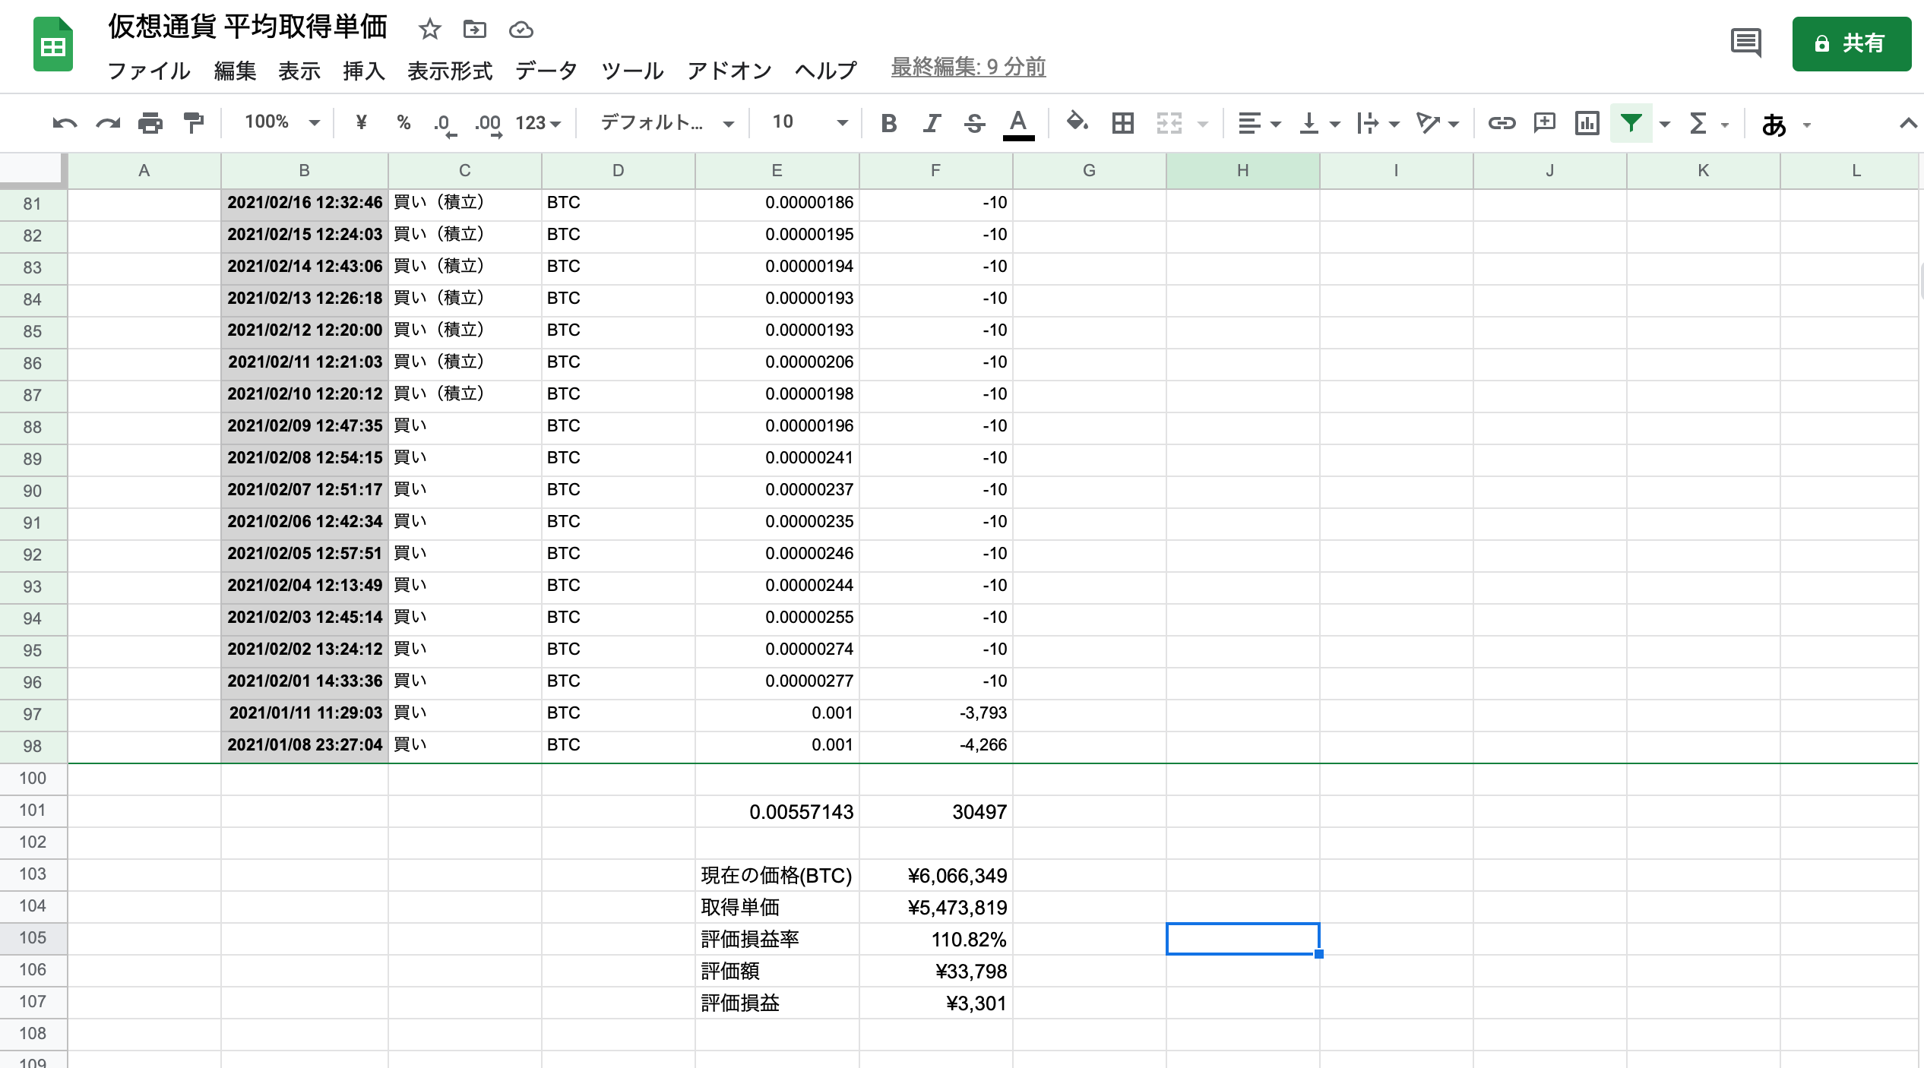The height and width of the screenshot is (1068, 1924).
Task: Click the green 共有 button
Action: pyautogui.click(x=1852, y=44)
